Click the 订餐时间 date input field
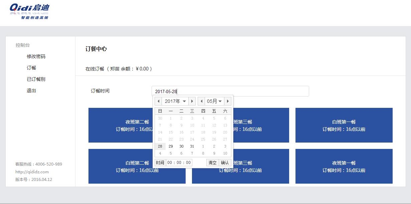 pos(230,91)
